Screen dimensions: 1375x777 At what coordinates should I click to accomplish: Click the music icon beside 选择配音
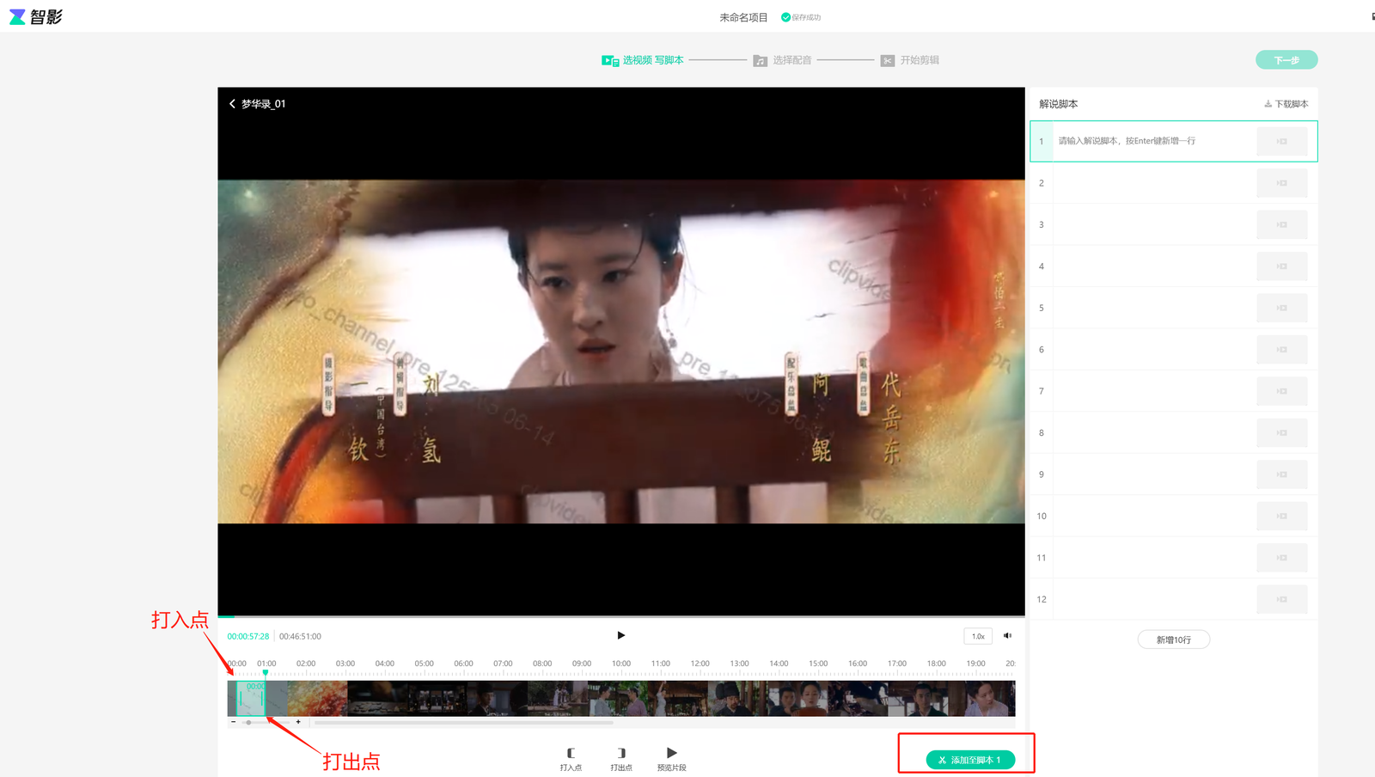(x=760, y=60)
